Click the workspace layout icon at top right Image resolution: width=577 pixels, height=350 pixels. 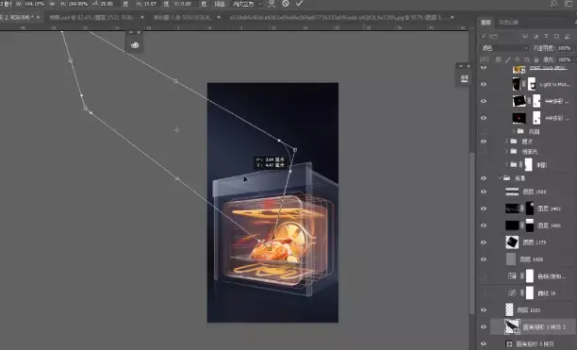[x=569, y=4]
